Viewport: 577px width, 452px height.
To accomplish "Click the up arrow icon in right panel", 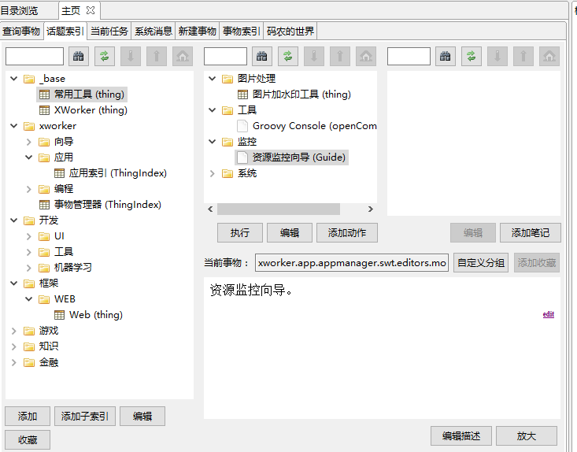I will point(523,57).
